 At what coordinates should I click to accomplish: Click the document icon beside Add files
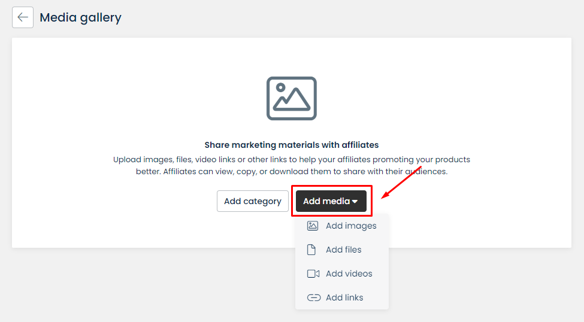pyautogui.click(x=311, y=250)
